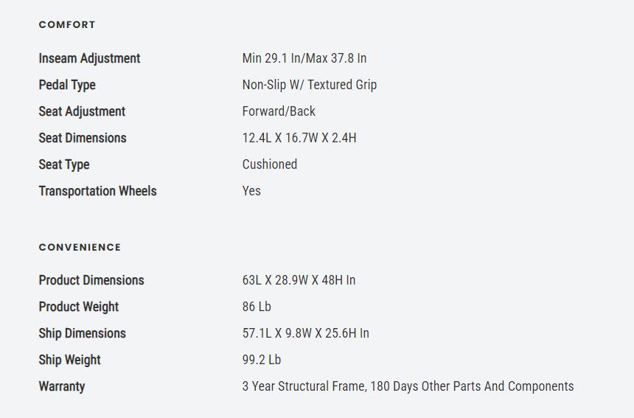Click the Product Weight label

[79, 307]
